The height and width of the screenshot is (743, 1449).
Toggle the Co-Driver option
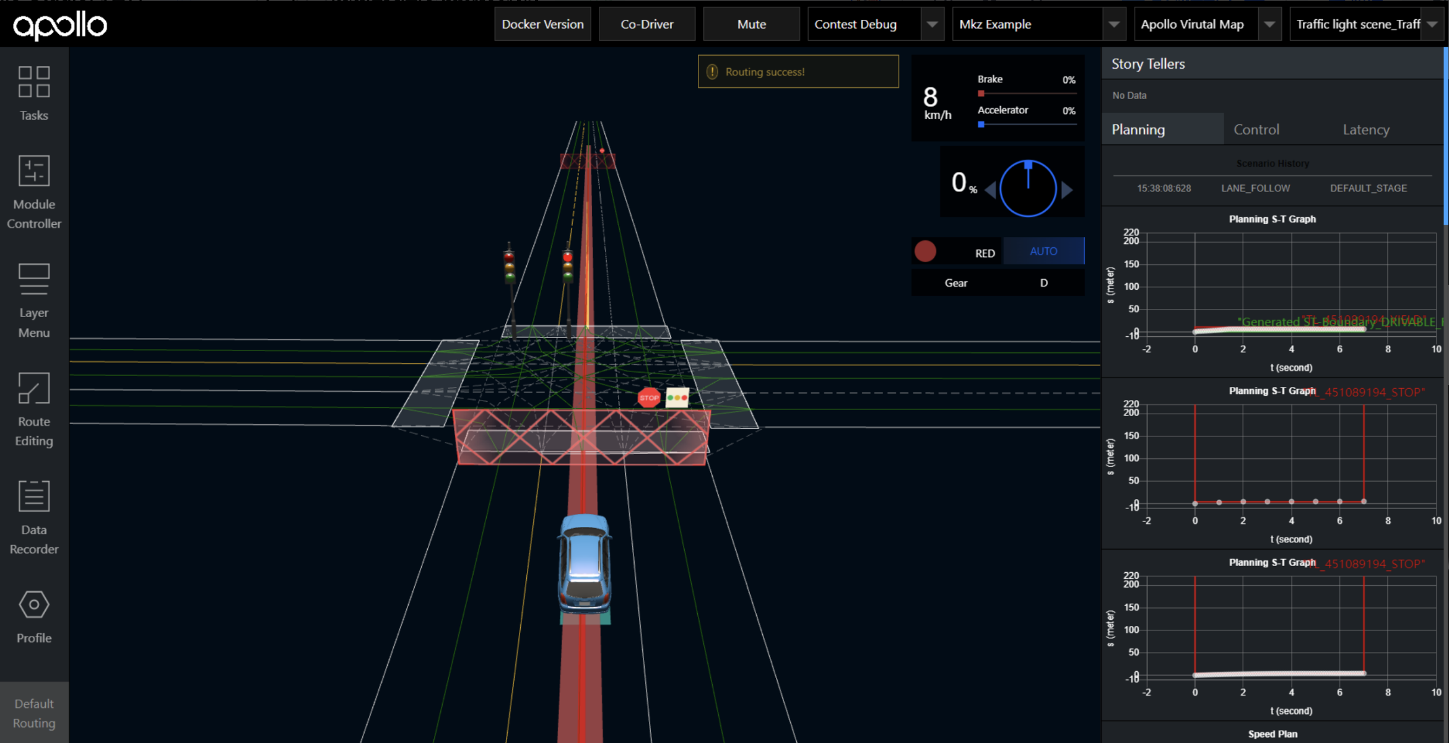pyautogui.click(x=646, y=24)
